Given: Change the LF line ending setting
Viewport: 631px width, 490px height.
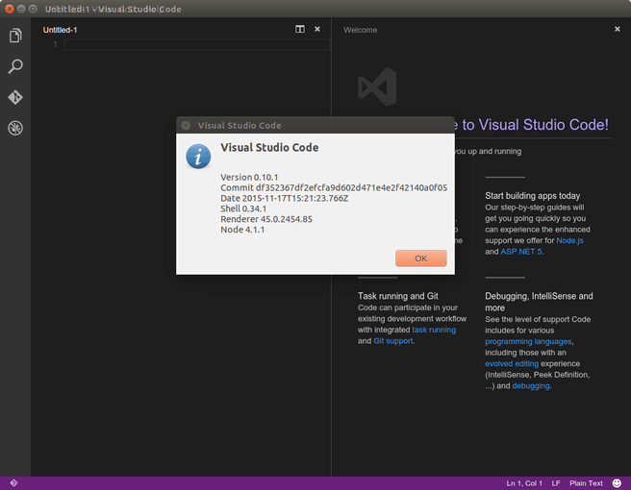Looking at the screenshot, I should tap(555, 483).
